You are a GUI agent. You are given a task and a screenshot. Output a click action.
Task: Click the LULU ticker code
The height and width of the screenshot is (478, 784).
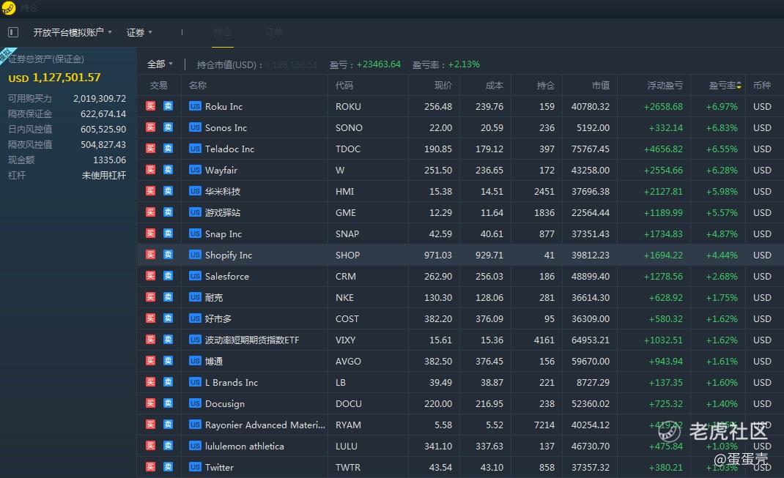[347, 446]
